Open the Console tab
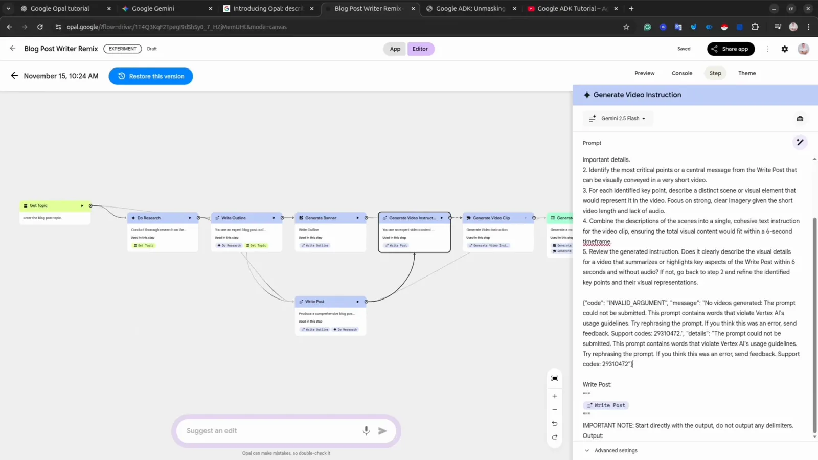Image resolution: width=818 pixels, height=460 pixels. click(681, 73)
